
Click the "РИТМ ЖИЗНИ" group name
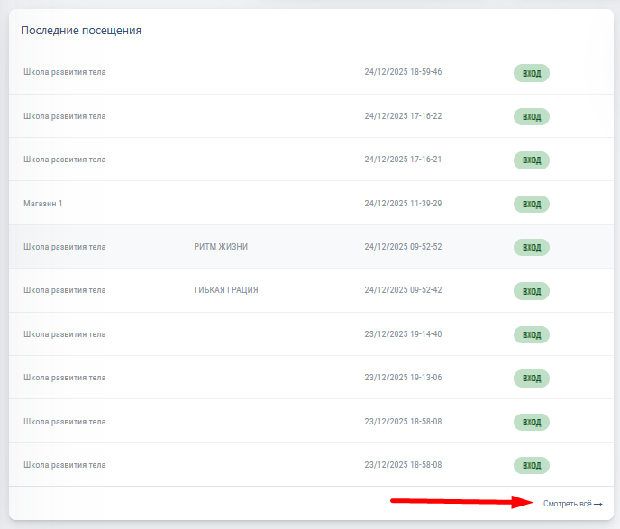[x=221, y=247]
